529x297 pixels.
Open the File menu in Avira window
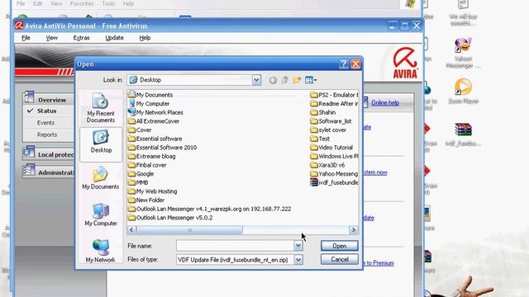[x=26, y=38]
